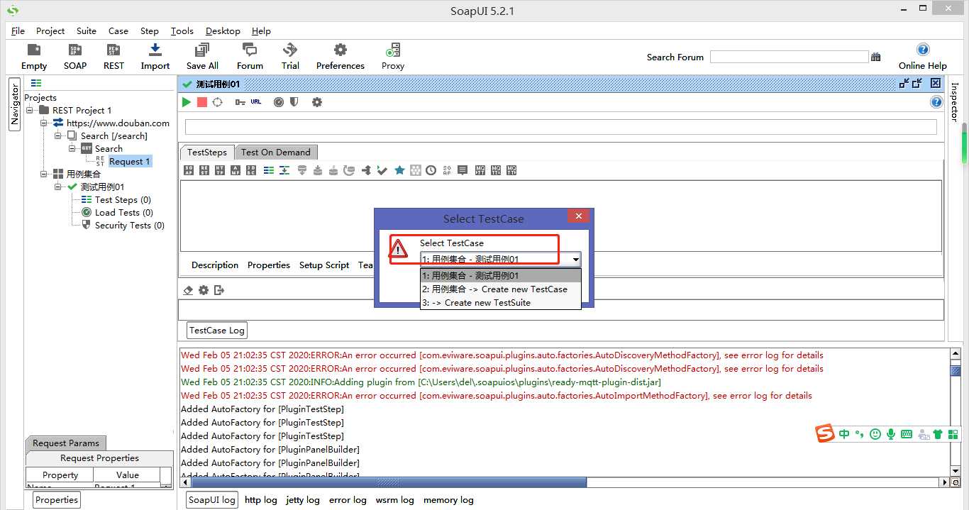Image resolution: width=969 pixels, height=510 pixels.
Task: Collapse the 测试用例01 tree node
Action: (x=58, y=187)
